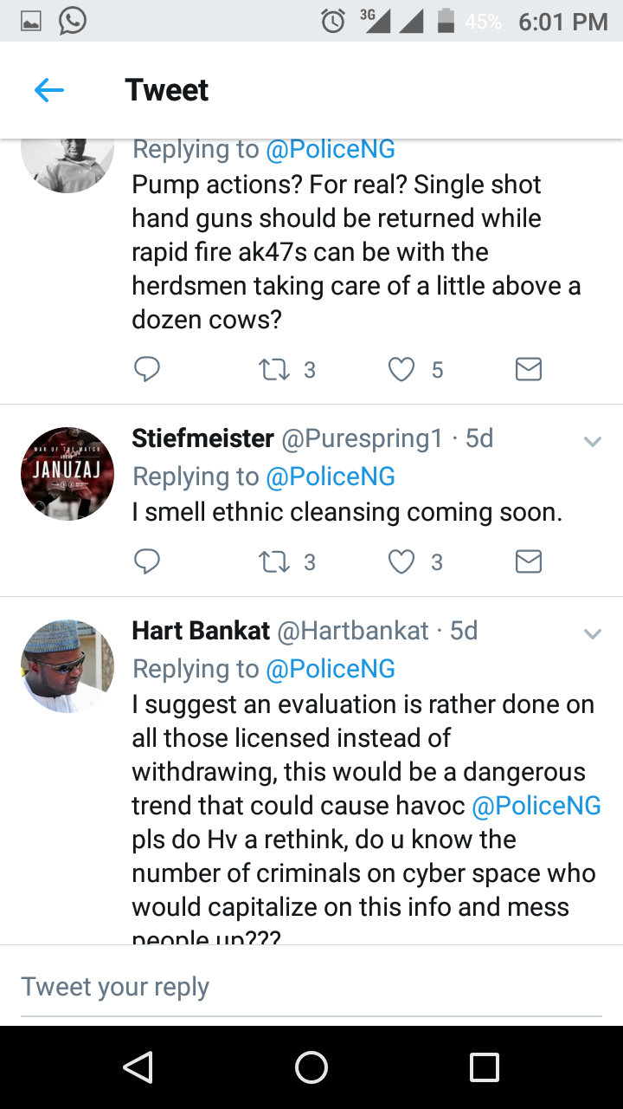Screen dimensions: 623x1109
Task: Retweet the pump actions tweet
Action: pos(274,370)
